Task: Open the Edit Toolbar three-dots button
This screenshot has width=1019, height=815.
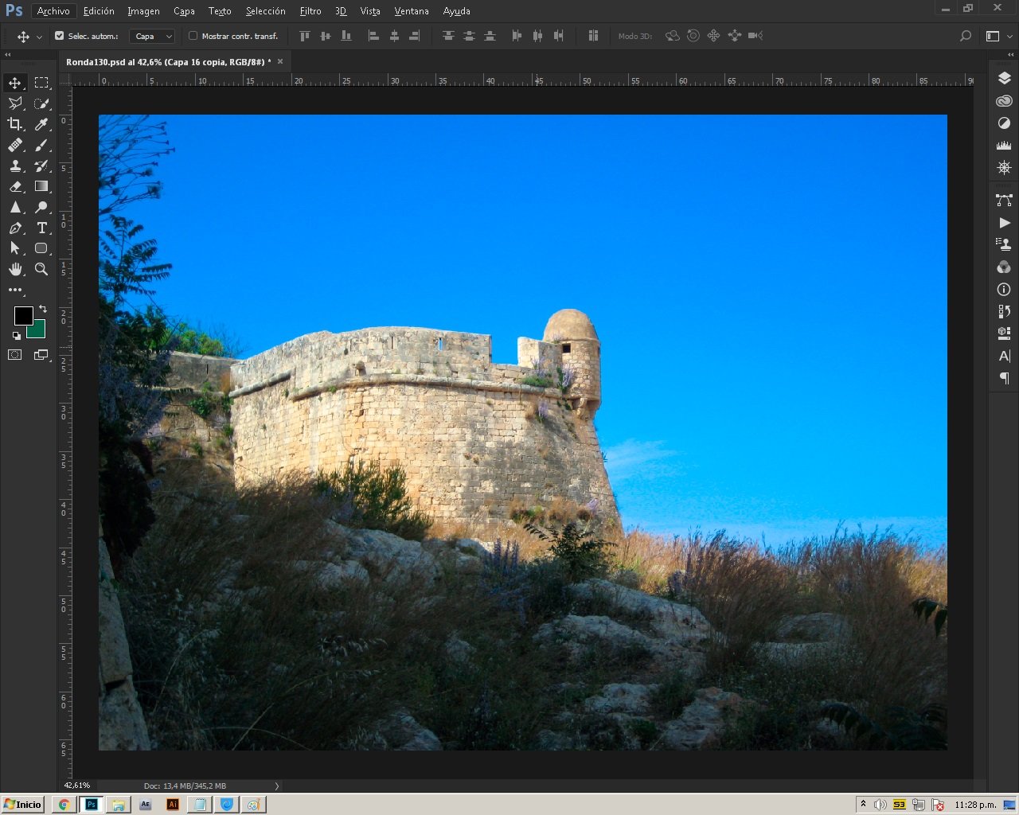Action: 15,290
